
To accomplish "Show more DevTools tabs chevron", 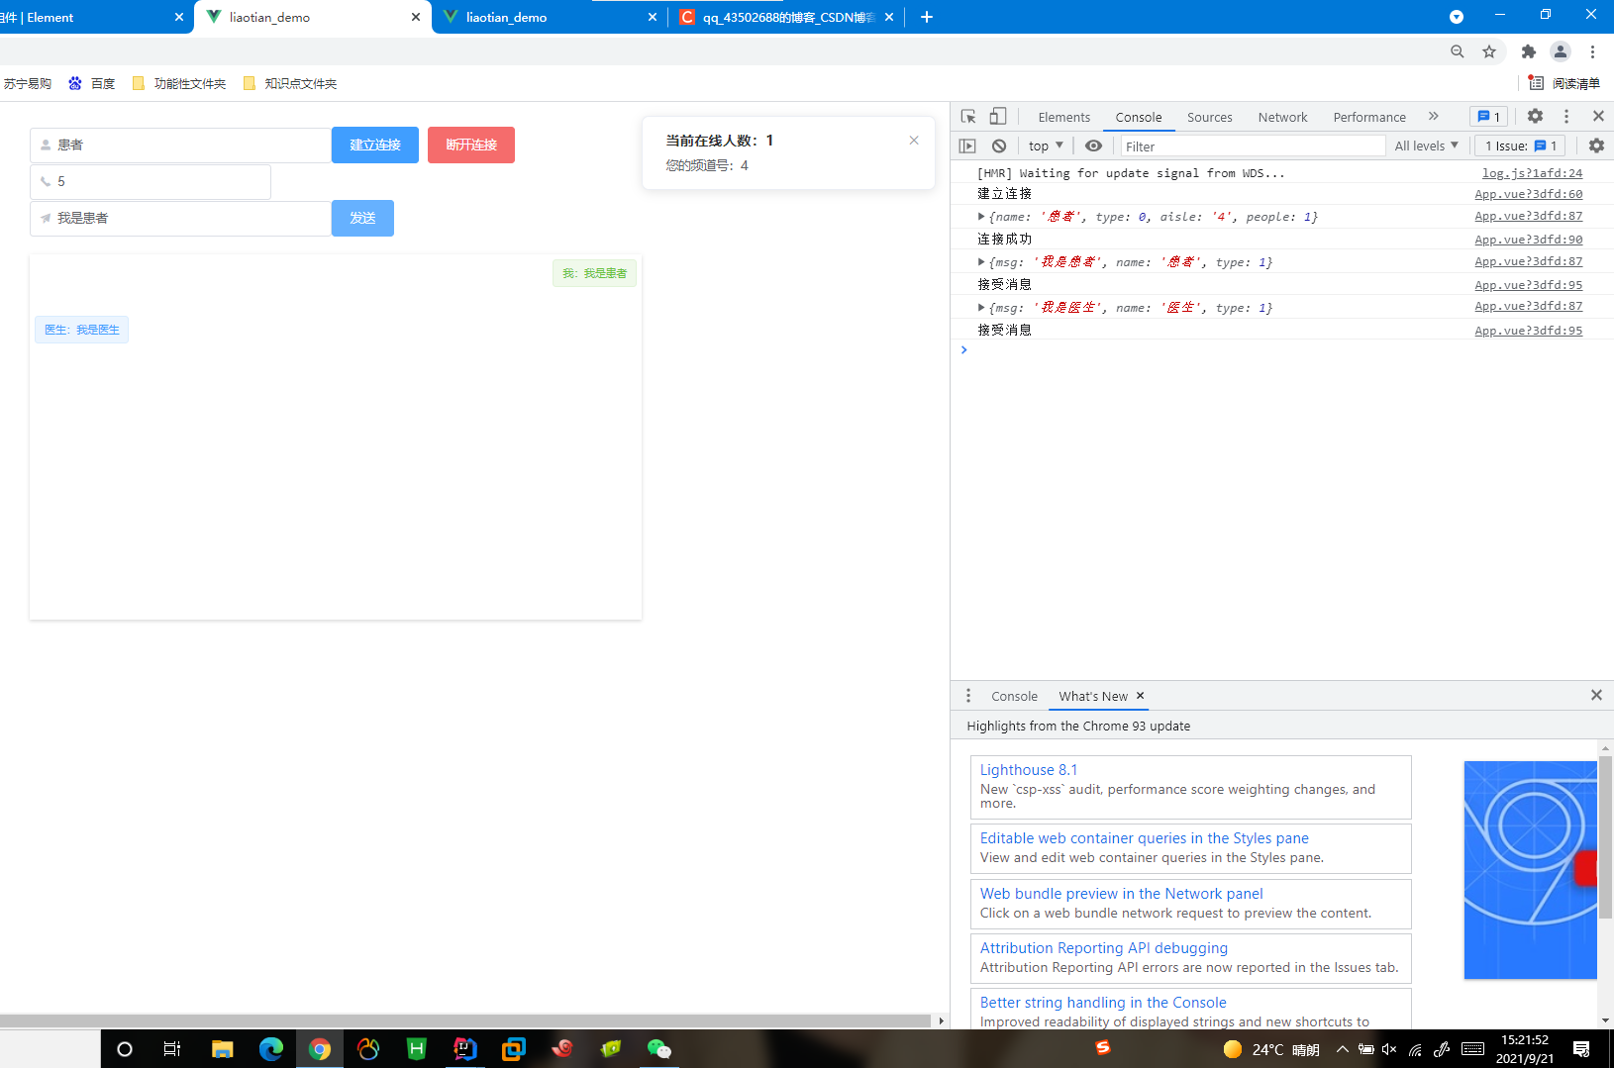I will pyautogui.click(x=1433, y=116).
